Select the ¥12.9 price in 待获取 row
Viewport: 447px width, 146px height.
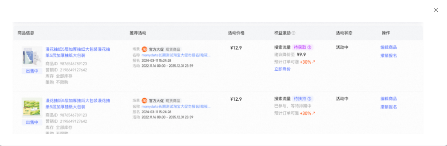(x=236, y=48)
